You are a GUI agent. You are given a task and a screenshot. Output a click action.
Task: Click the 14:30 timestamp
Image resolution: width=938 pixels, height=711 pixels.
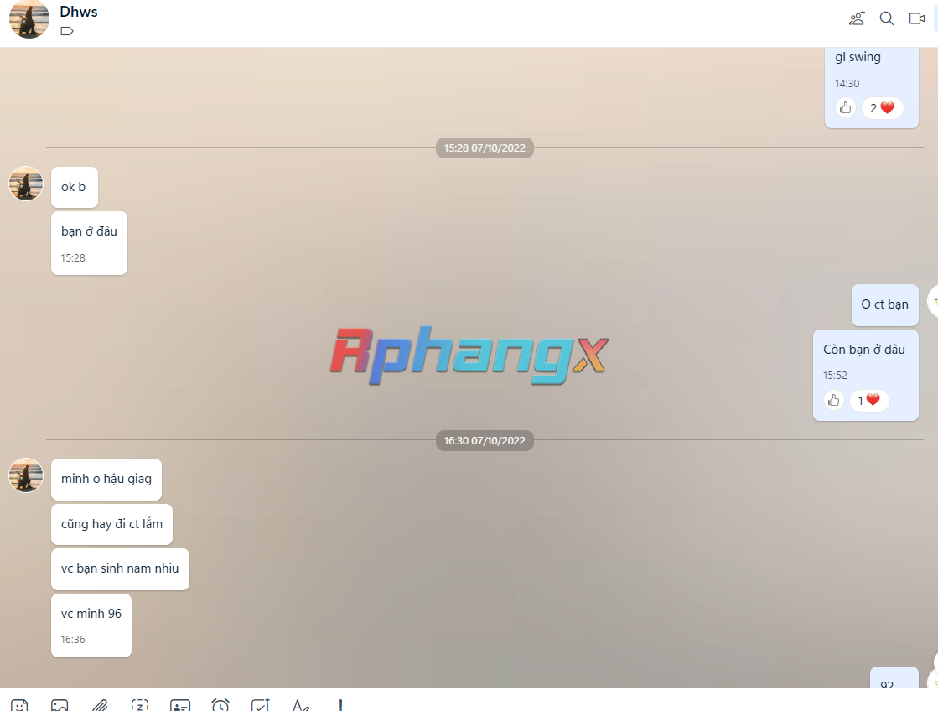pyautogui.click(x=847, y=84)
